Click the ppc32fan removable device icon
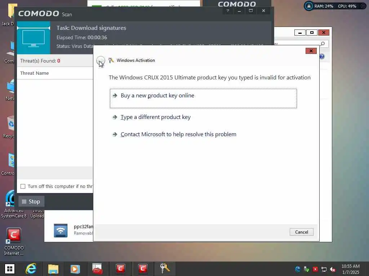The image size is (369, 276). [x=61, y=230]
